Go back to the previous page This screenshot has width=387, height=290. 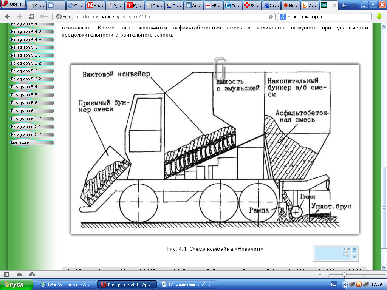8,17
